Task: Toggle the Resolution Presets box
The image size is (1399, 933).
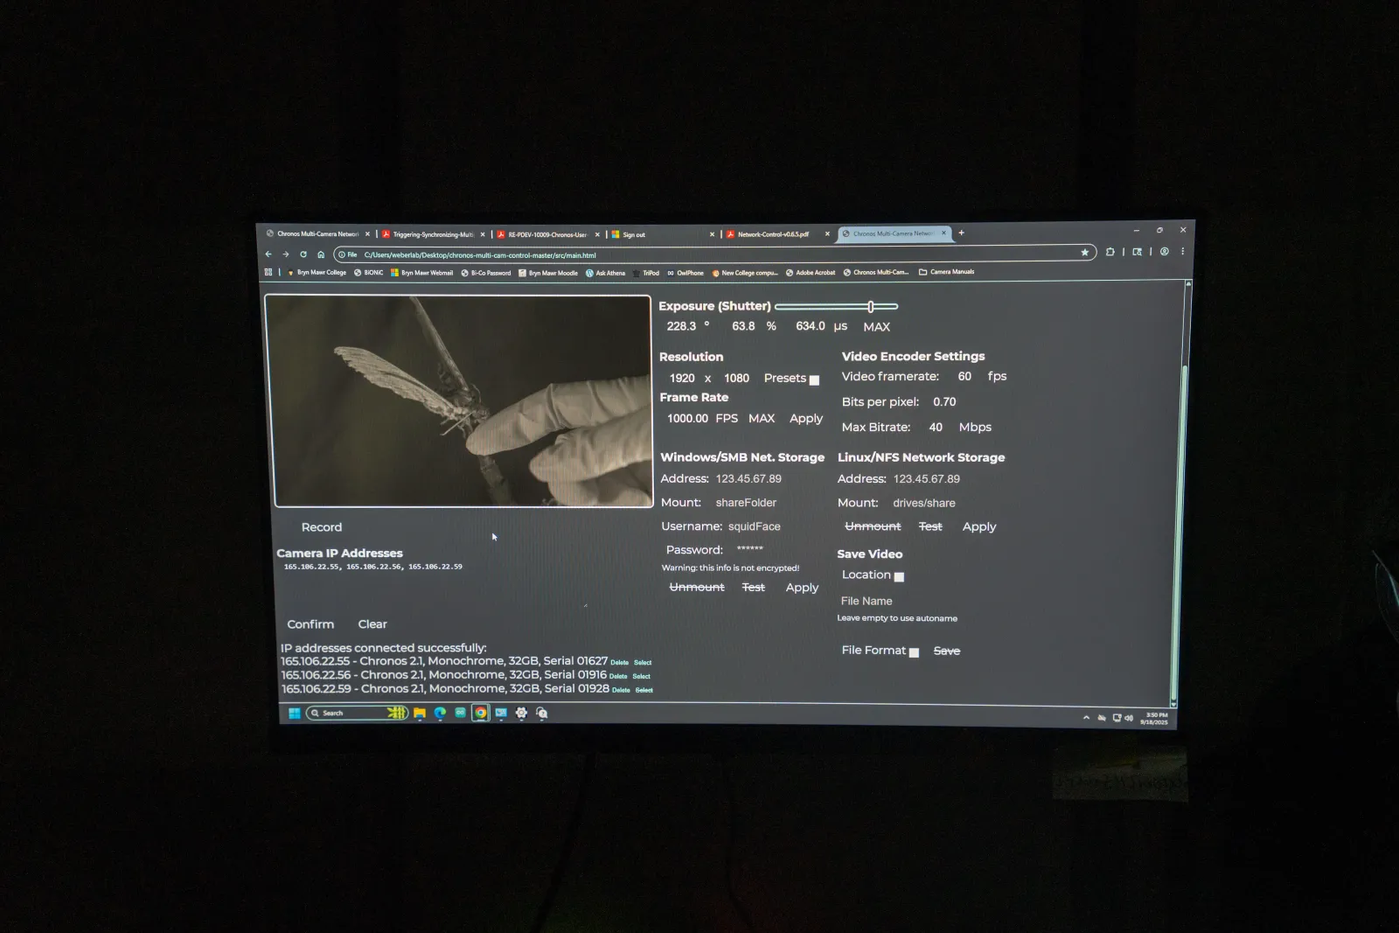Action: point(814,379)
